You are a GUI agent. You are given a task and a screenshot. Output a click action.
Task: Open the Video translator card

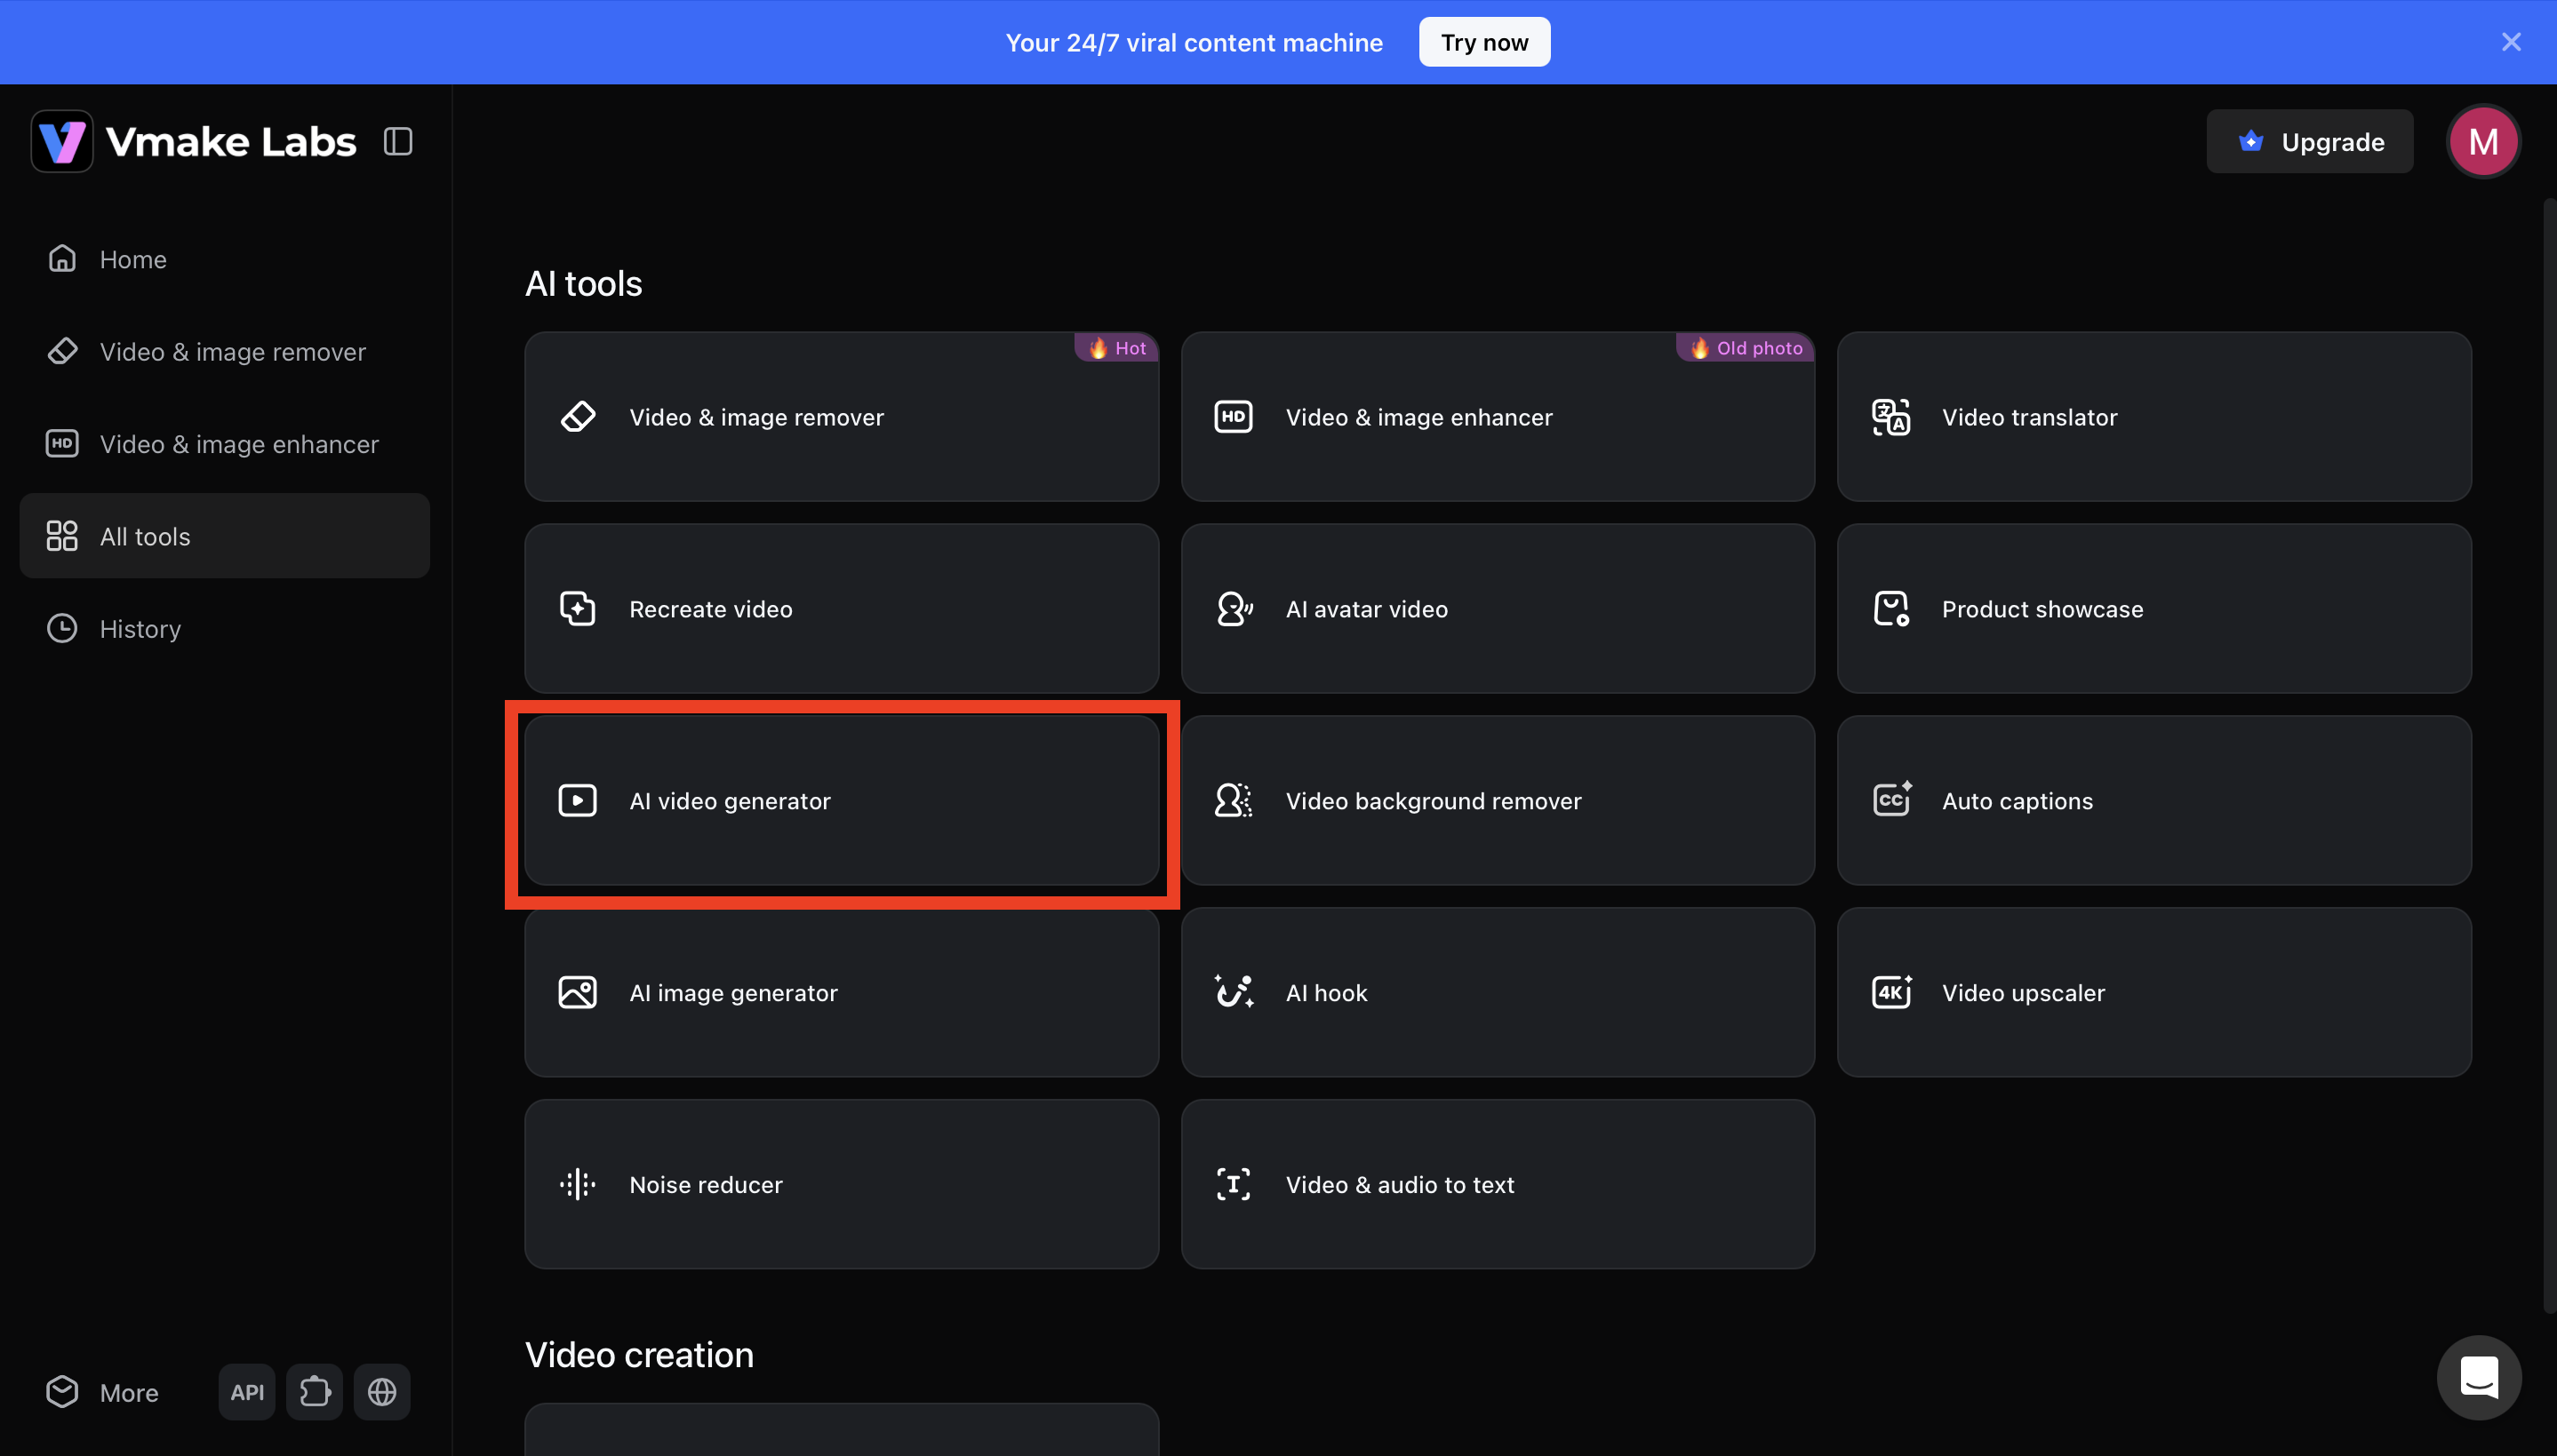click(2153, 417)
